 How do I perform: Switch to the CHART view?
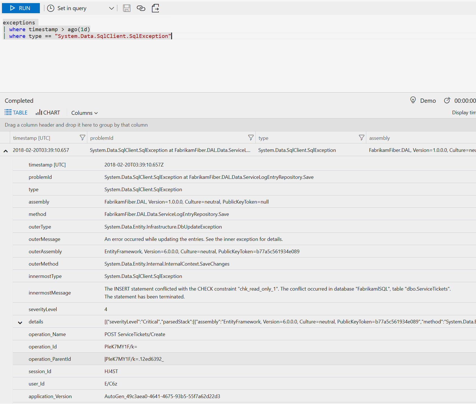(47, 112)
